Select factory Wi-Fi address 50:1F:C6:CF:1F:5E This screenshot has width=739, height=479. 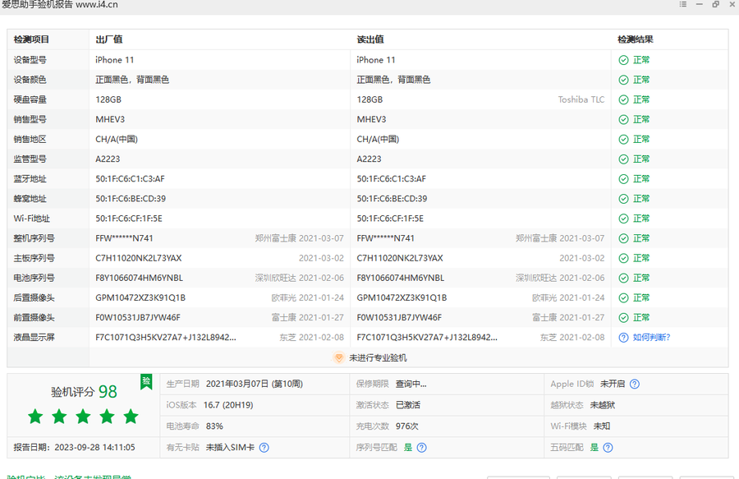tap(129, 219)
